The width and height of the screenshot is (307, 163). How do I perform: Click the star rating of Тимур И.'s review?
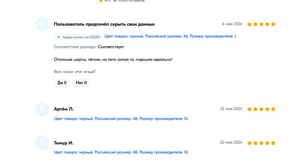pyautogui.click(x=261, y=143)
